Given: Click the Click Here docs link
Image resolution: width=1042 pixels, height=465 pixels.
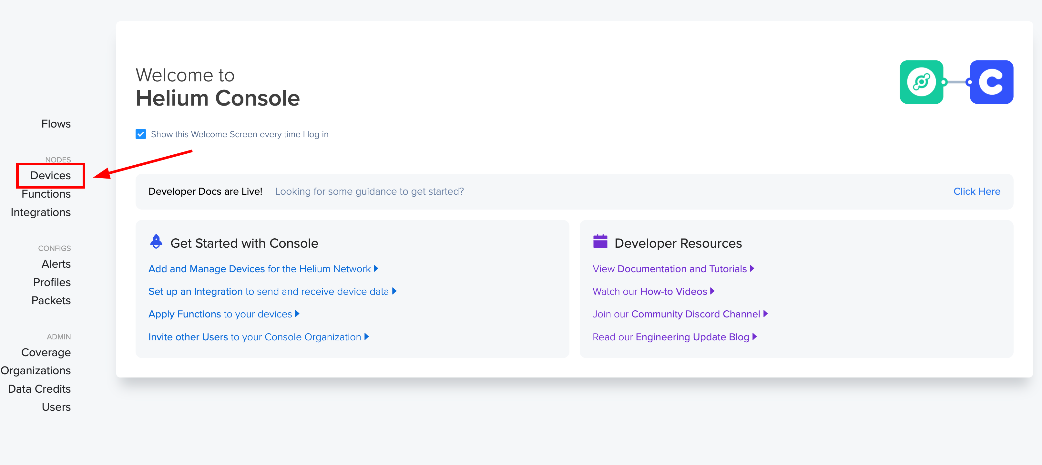Looking at the screenshot, I should [x=976, y=191].
